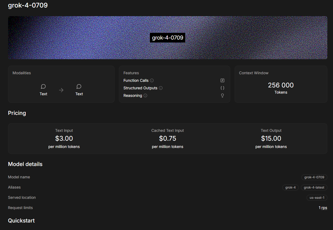Click the info icon next to Function Calls
Viewport: 333px width, 230px height.
click(x=152, y=80)
